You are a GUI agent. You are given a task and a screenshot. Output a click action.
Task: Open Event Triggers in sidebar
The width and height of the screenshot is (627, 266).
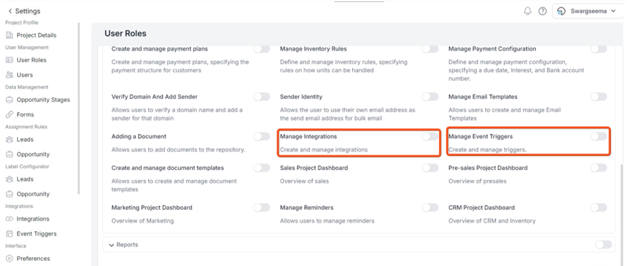coord(37,233)
